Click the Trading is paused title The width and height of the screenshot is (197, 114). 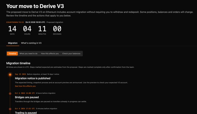[x=26, y=113]
